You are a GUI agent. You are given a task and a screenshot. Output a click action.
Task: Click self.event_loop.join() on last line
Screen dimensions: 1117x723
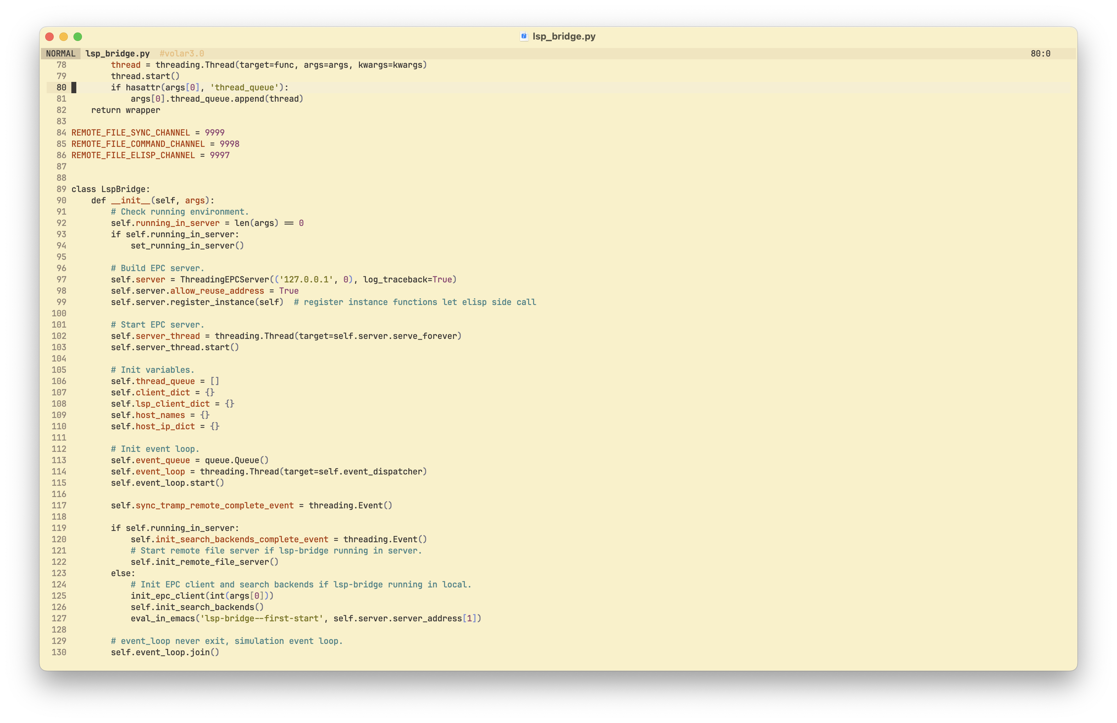point(165,652)
